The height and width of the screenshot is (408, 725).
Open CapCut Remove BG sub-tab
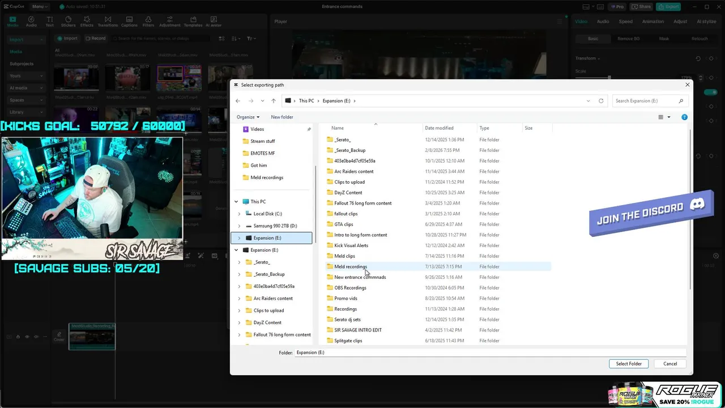tap(628, 39)
